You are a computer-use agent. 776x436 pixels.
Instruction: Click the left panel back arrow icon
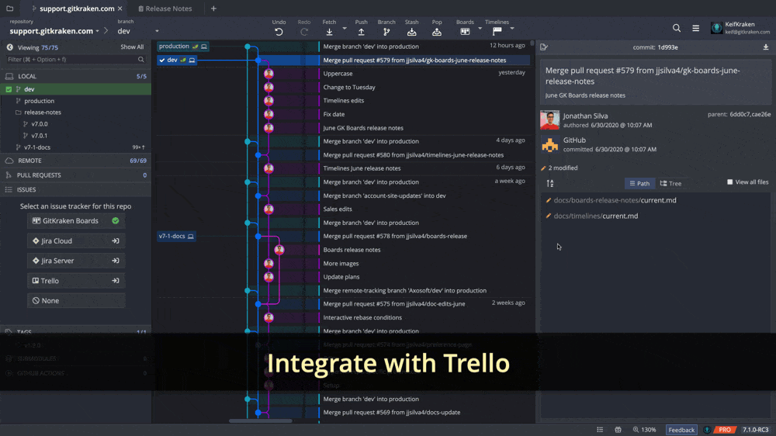pyautogui.click(x=10, y=47)
